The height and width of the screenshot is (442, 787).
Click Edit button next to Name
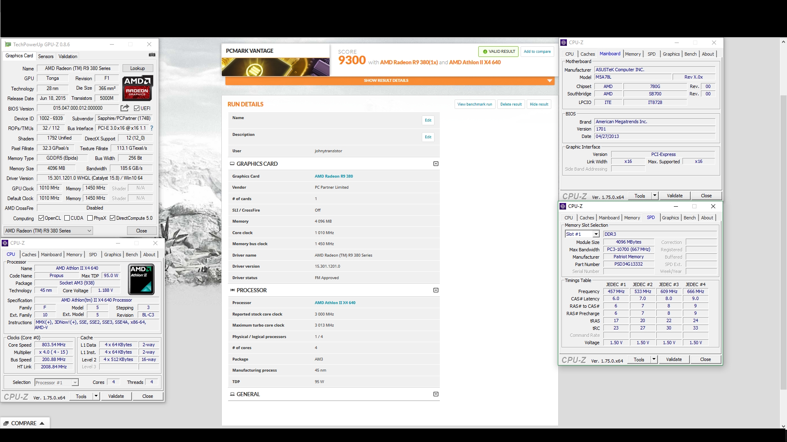click(x=428, y=120)
